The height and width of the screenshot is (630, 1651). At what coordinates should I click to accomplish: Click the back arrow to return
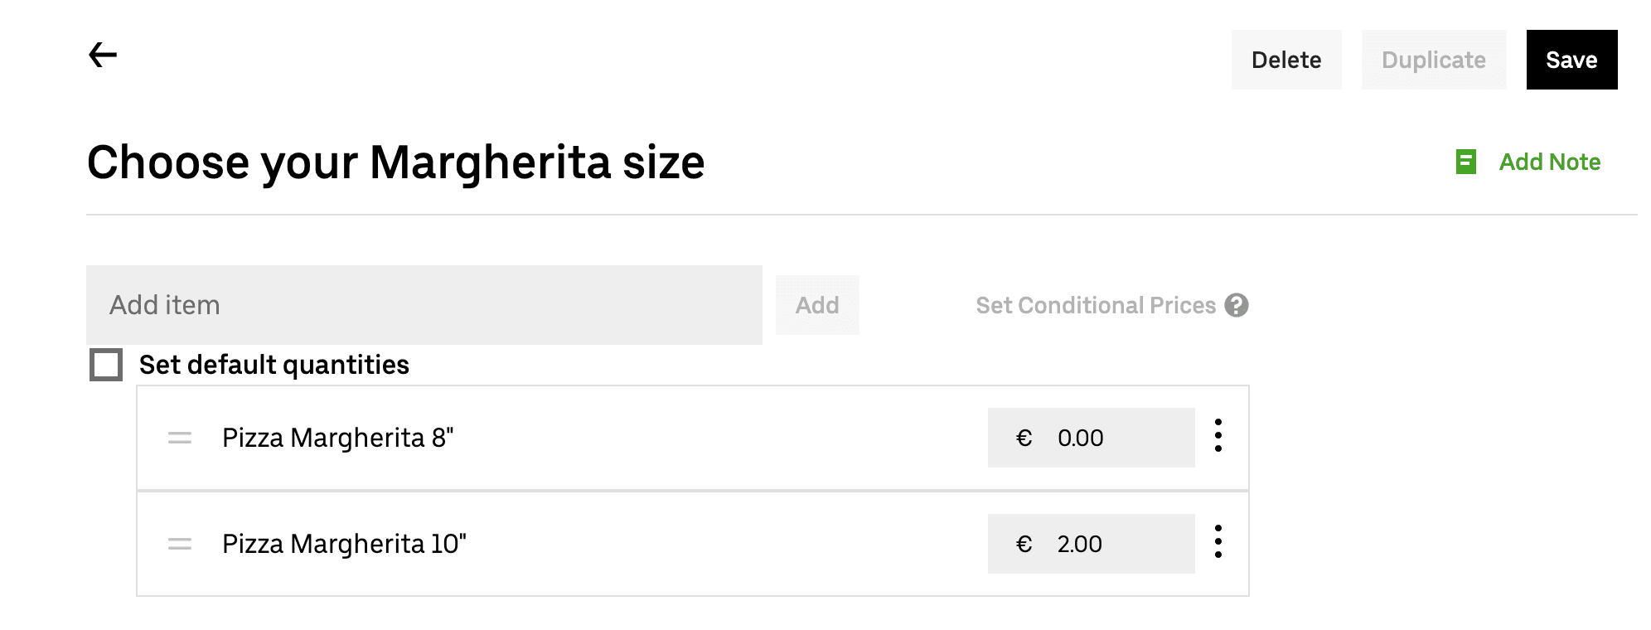(101, 55)
